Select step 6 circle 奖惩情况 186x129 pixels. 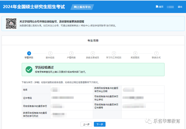click(135, 53)
